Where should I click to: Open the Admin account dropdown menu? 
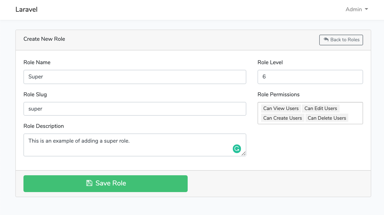[x=356, y=9]
